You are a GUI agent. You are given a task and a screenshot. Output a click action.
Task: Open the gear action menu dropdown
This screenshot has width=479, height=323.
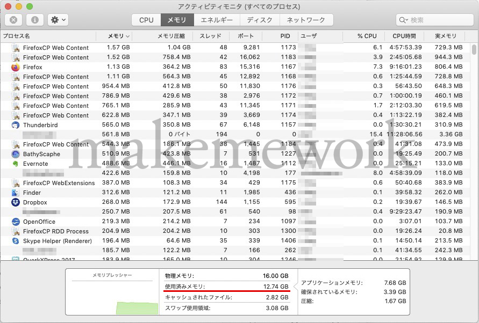click(58, 20)
